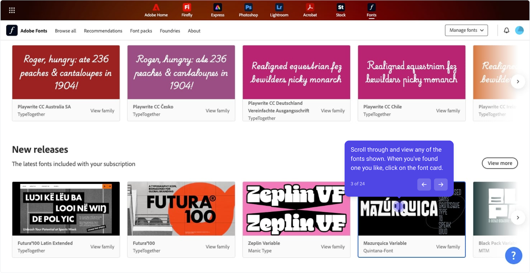Go to Font packs tab
The image size is (530, 273).
click(141, 31)
